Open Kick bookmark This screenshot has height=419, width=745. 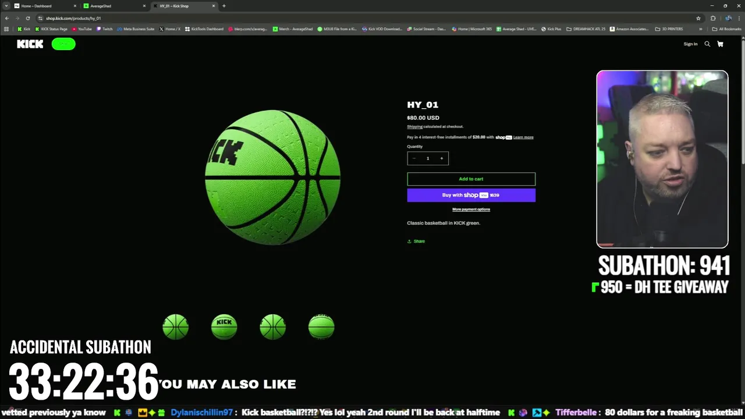[x=24, y=29]
